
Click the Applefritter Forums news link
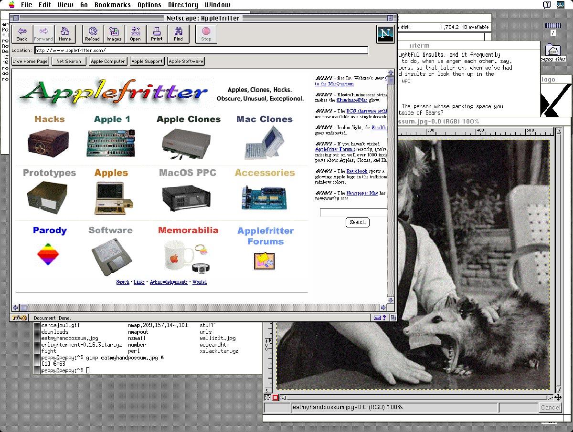[x=335, y=149]
